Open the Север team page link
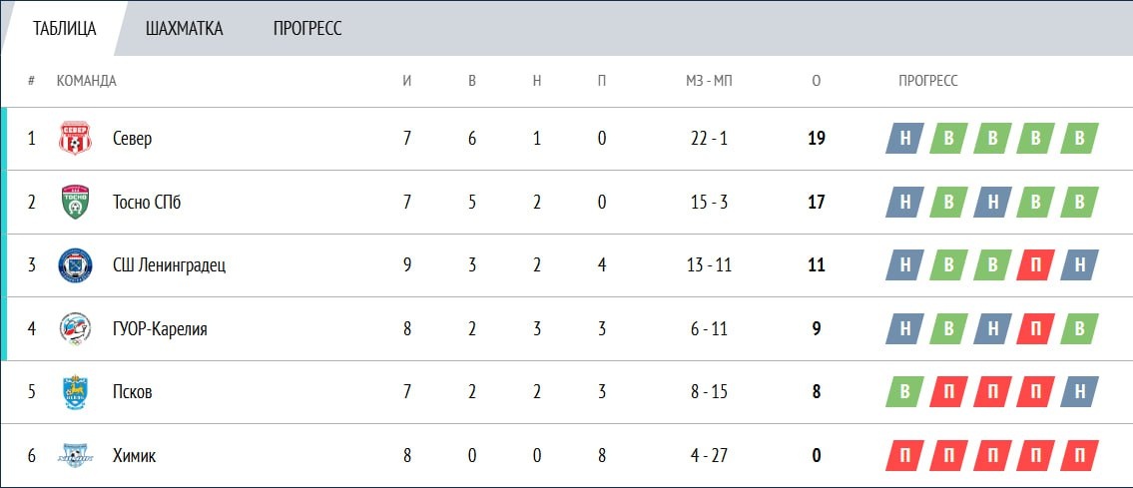 (133, 139)
